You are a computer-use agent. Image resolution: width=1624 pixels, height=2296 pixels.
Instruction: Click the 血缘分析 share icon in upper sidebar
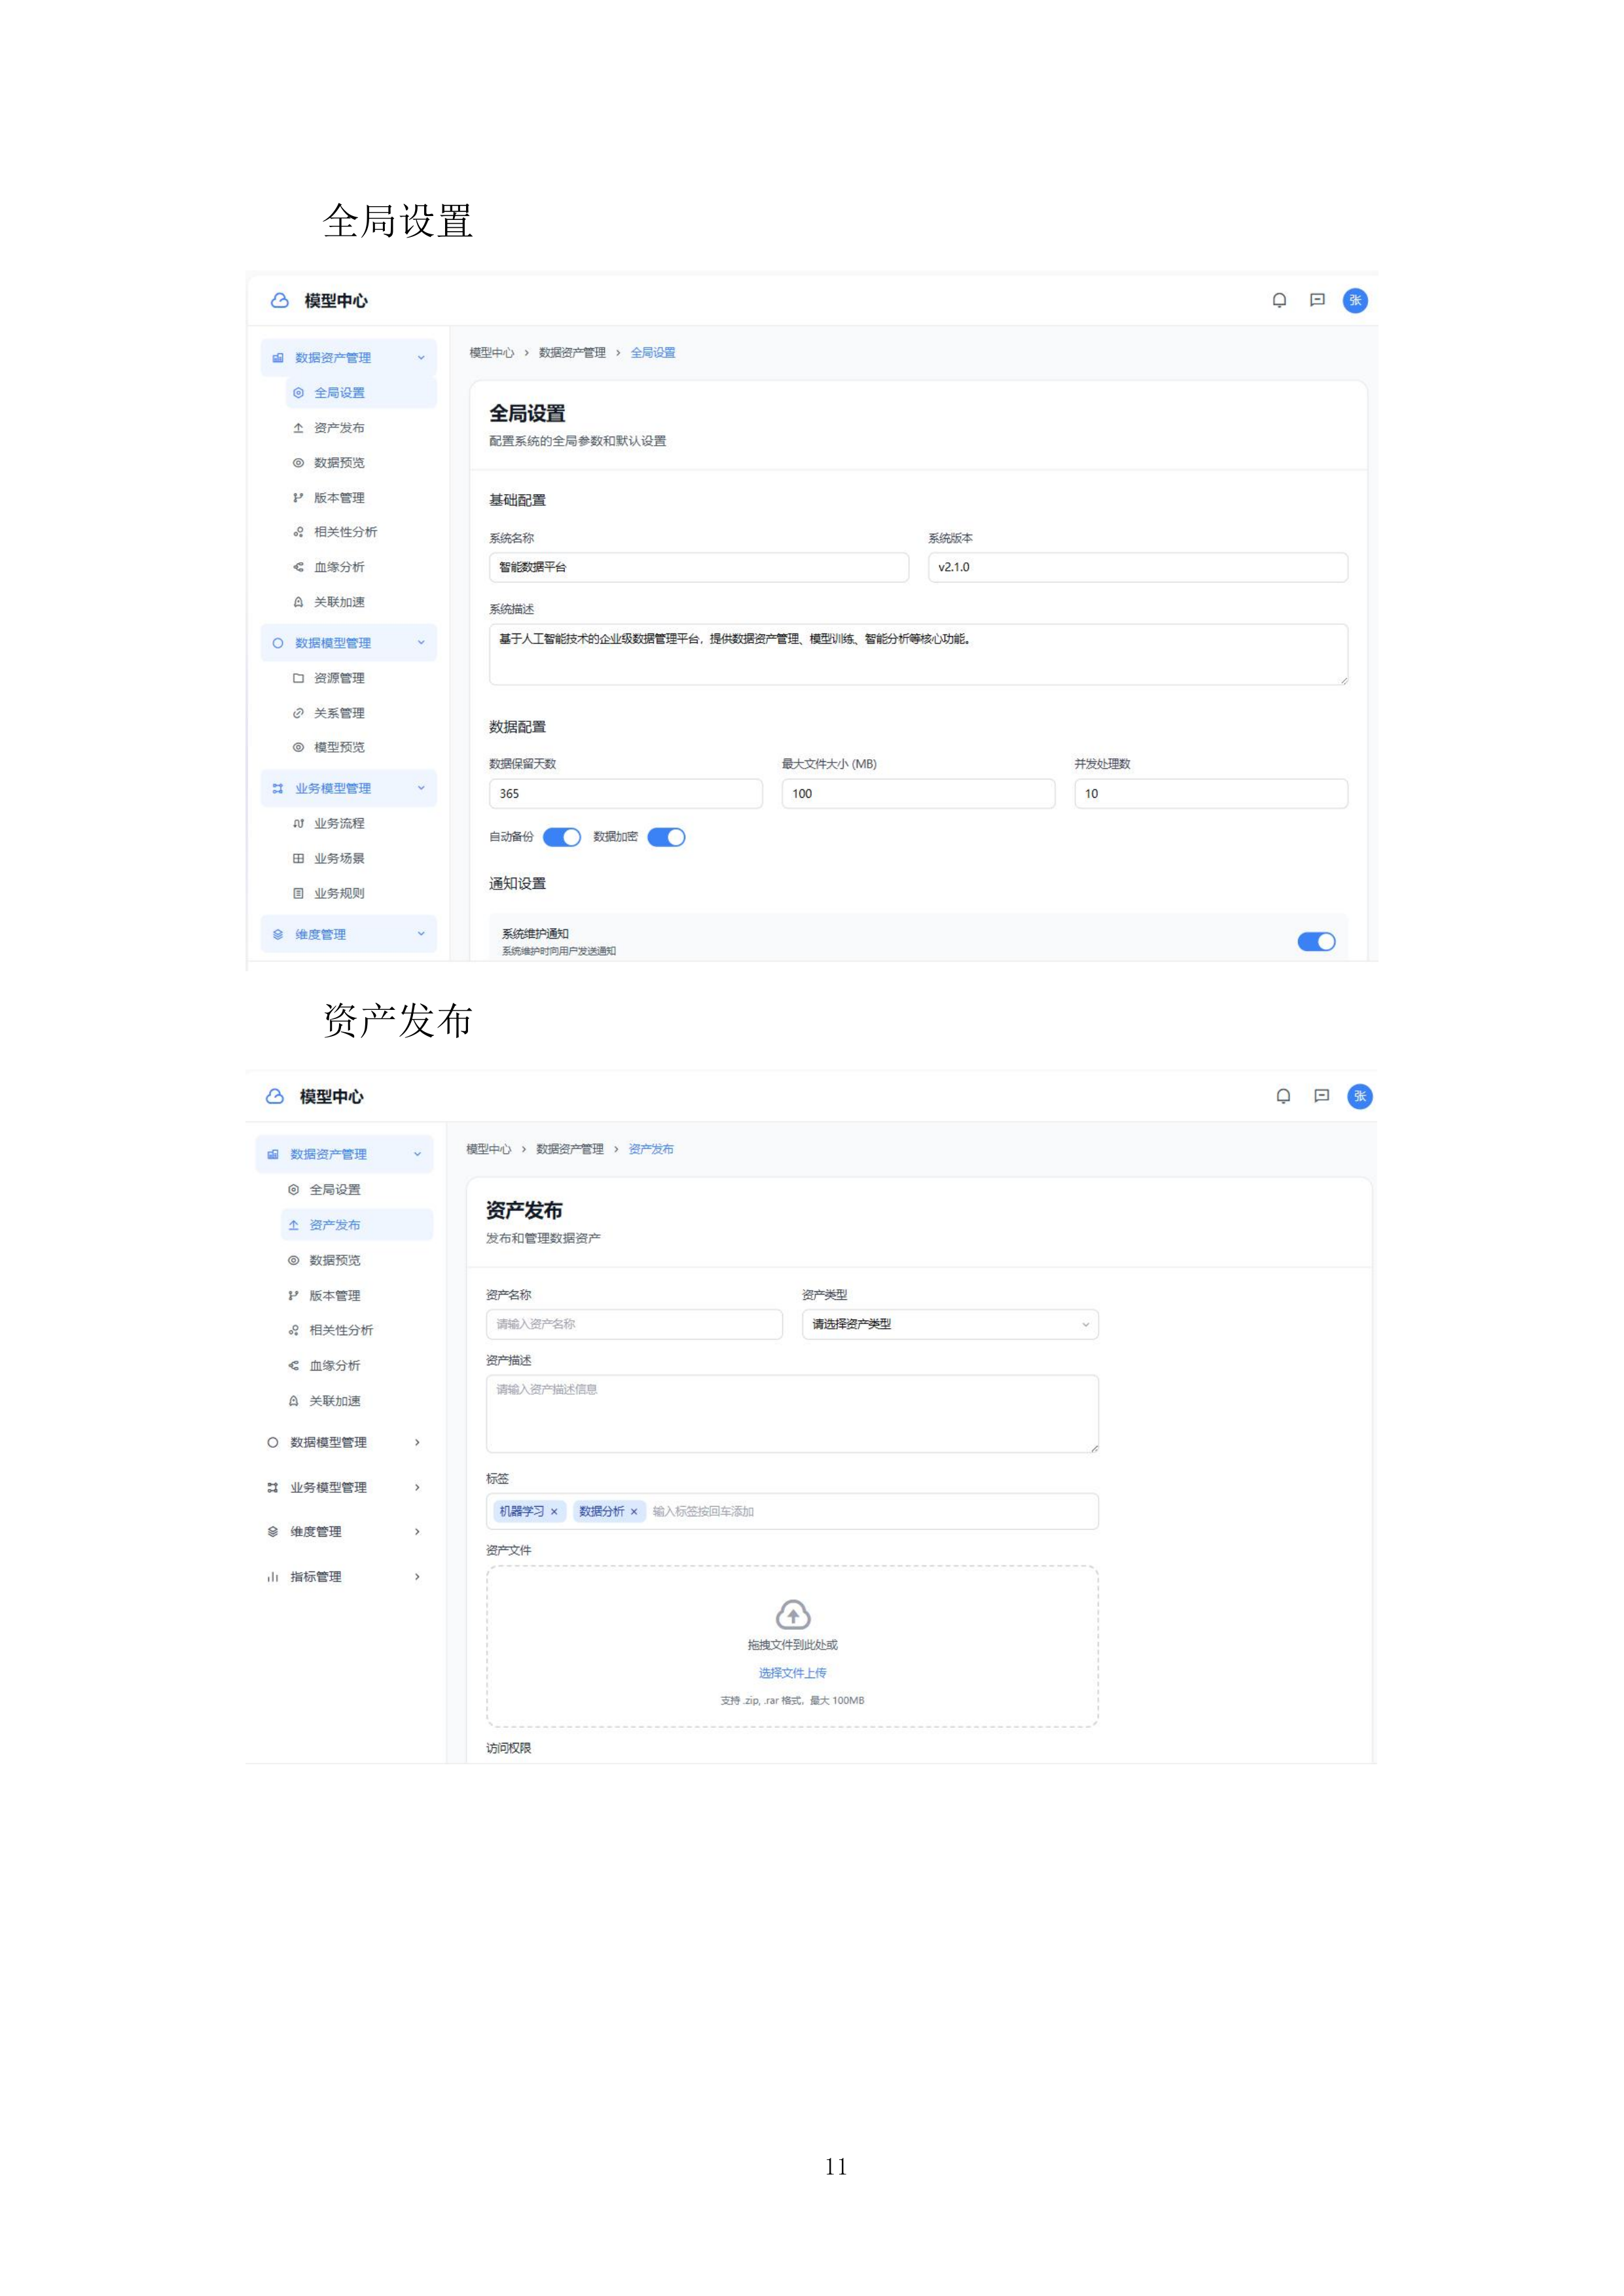298,567
